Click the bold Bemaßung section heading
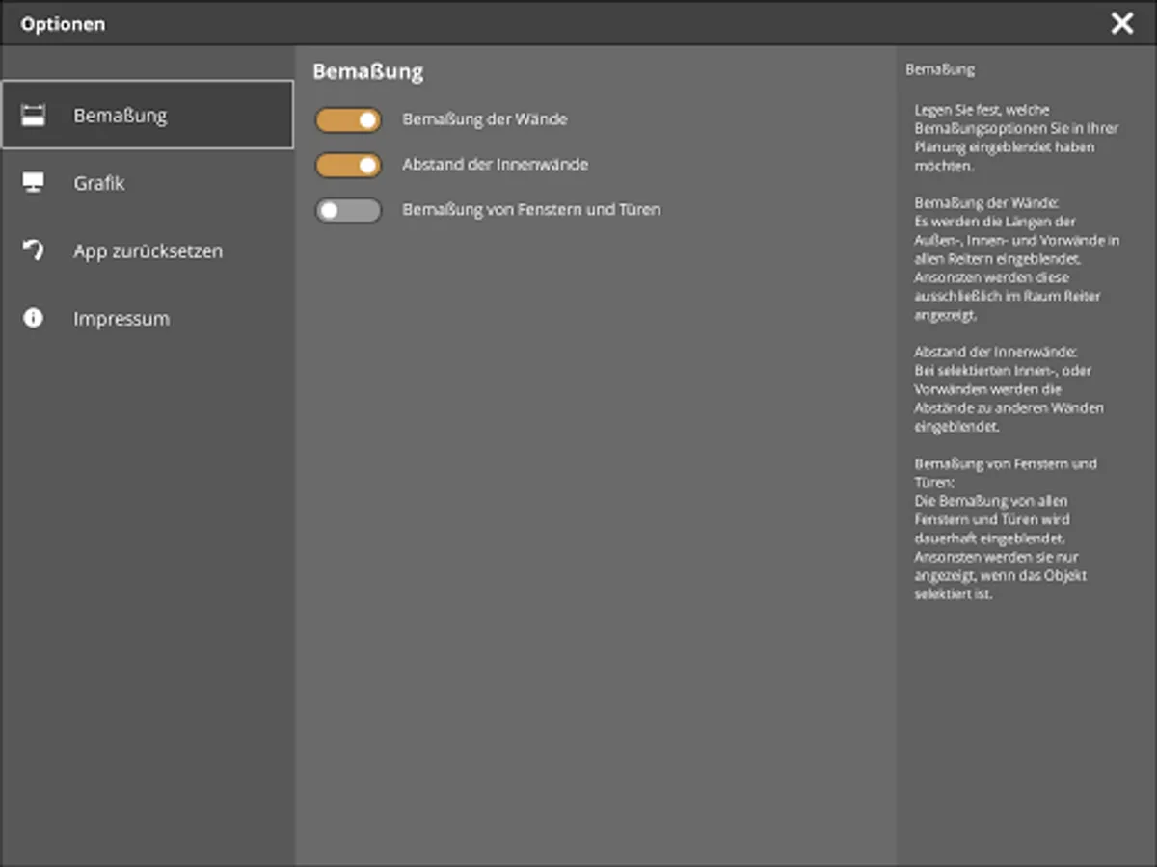 tap(367, 72)
